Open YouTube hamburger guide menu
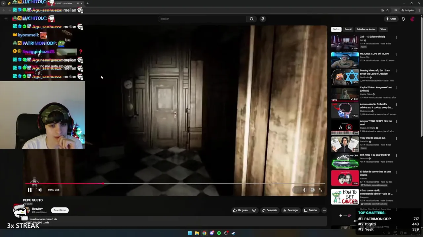 pos(6,19)
